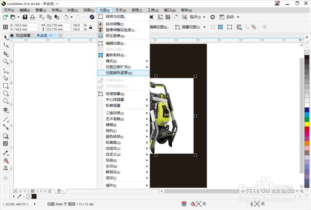The image size is (311, 210).
Task: Click the zoom navigator icon at scrollbar corner
Action: coord(301,191)
